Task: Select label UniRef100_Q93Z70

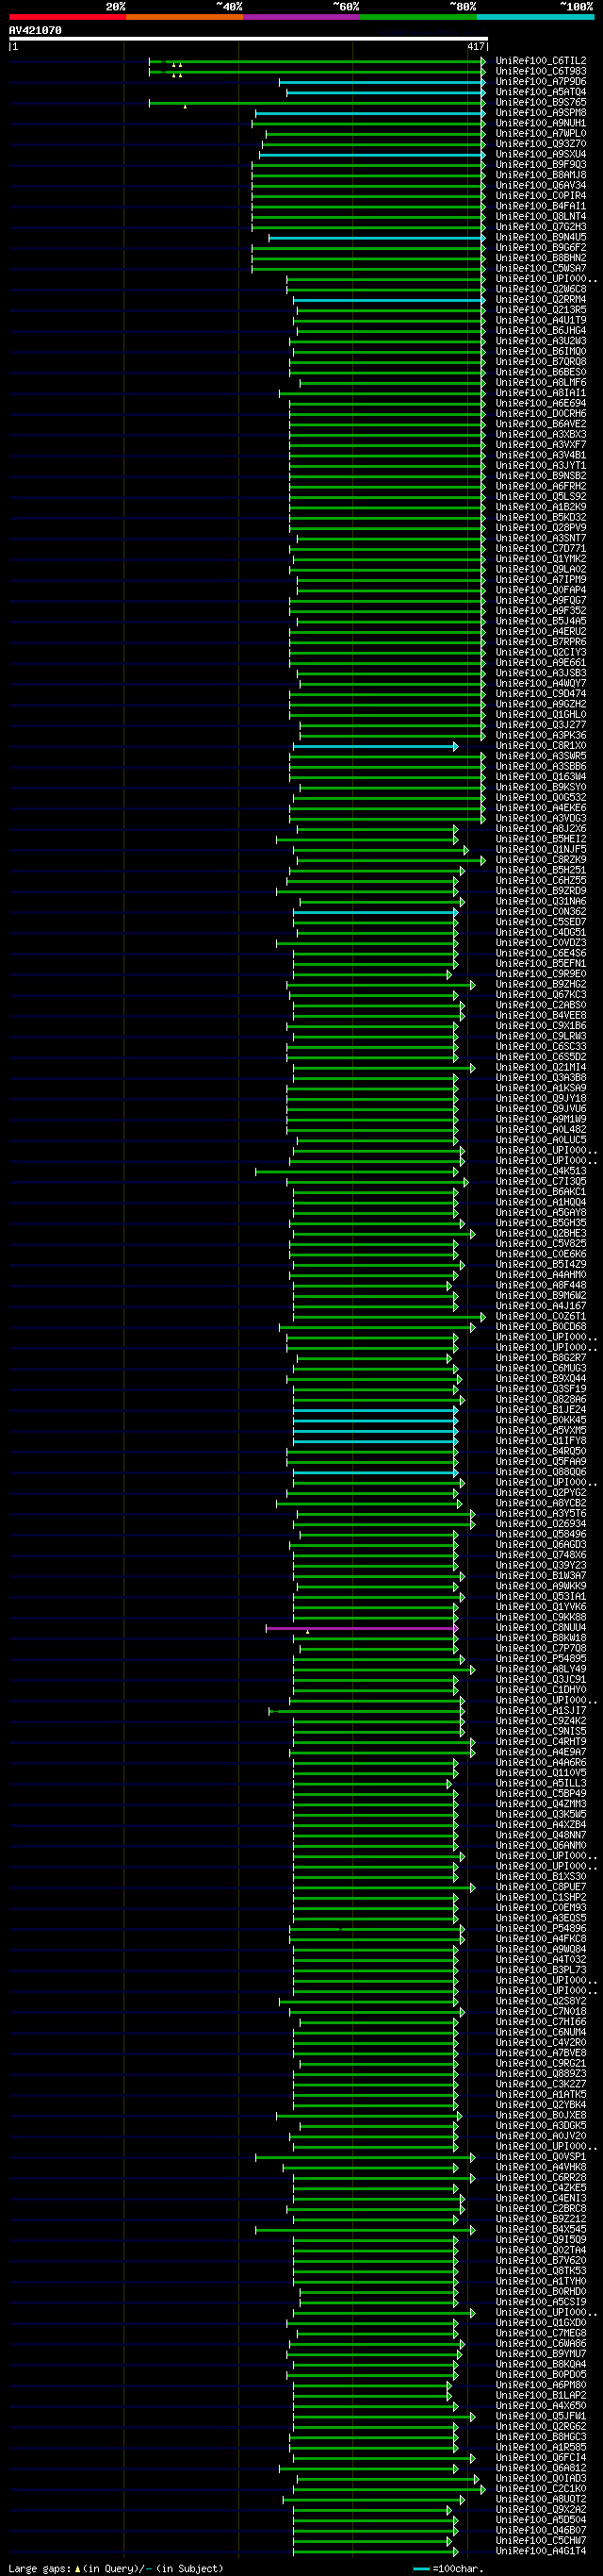Action: [x=540, y=144]
